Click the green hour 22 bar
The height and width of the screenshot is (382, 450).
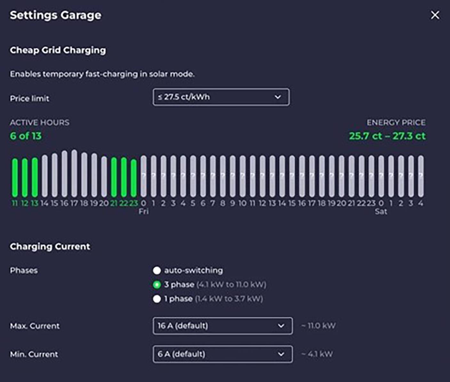point(124,177)
